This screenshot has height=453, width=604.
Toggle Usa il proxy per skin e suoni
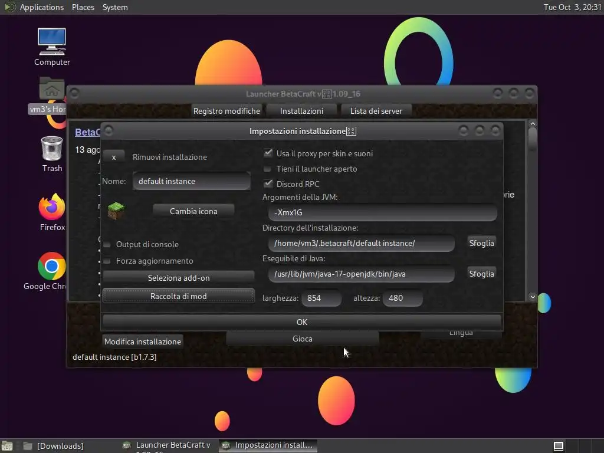(268, 153)
